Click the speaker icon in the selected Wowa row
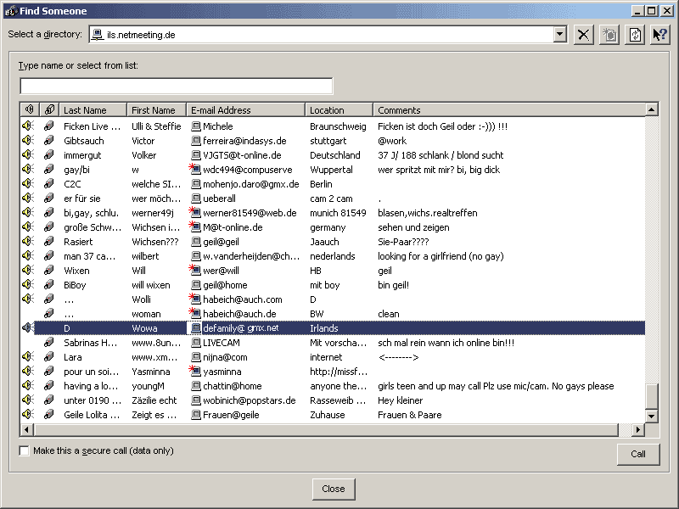Image resolution: width=679 pixels, height=509 pixels. 28,327
